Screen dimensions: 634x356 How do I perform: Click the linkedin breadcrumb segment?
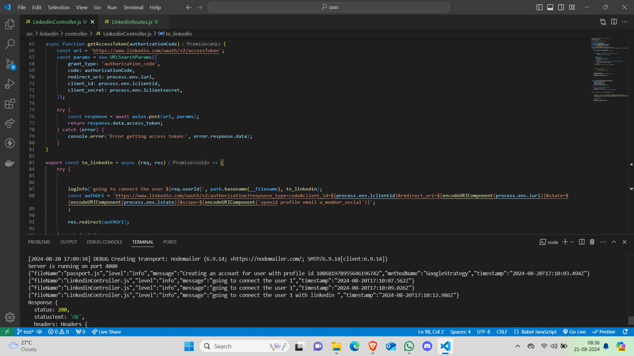(49, 33)
